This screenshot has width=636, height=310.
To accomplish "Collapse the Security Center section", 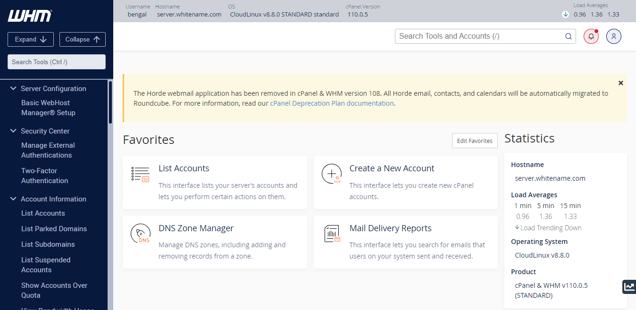I will (x=13, y=131).
